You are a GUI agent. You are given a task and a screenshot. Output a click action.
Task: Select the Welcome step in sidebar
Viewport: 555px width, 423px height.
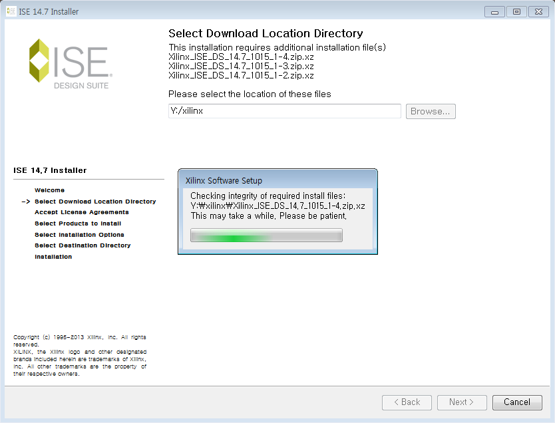[49, 190]
